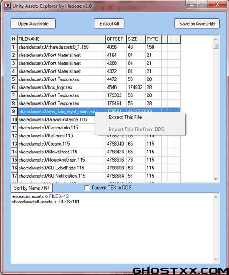Click the SIZE column header
This screenshot has height=275, width=229.
[x=136, y=39]
